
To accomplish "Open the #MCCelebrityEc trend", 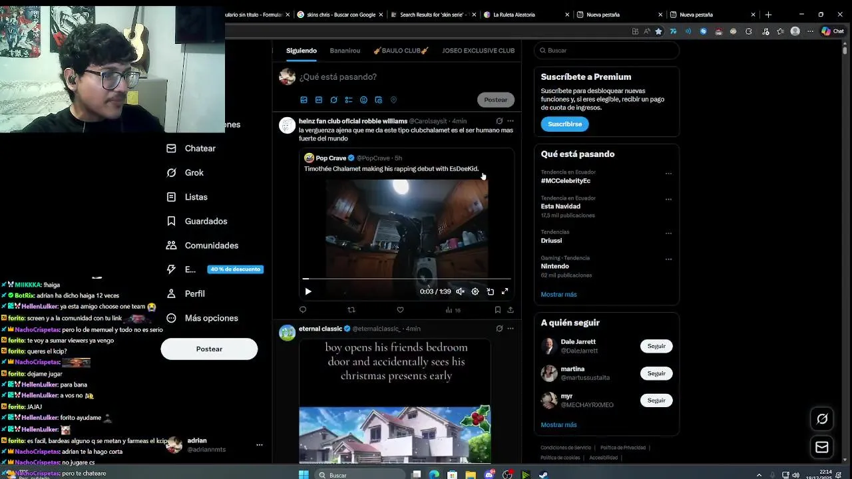I will (x=565, y=181).
